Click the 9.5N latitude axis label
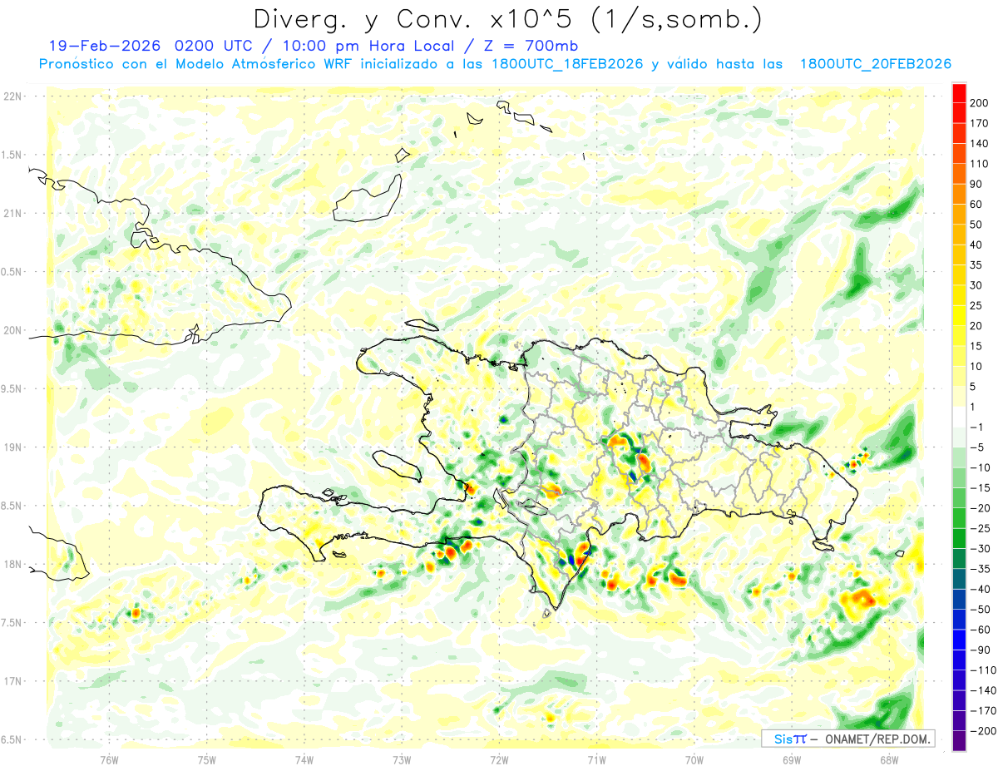The image size is (998, 771). tap(12, 388)
